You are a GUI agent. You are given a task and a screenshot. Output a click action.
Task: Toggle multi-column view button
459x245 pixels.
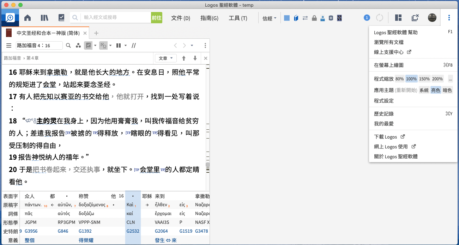point(119,45)
